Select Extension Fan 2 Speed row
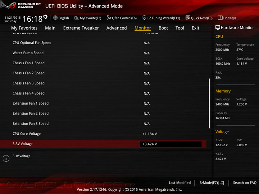The image size is (259, 194). pos(103,114)
